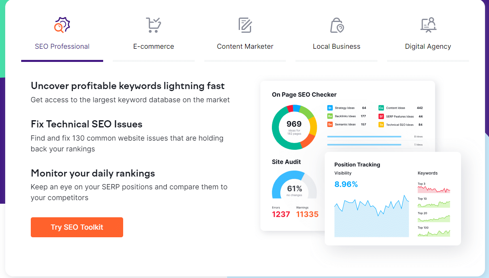Select the SERP Features Ideas 'Sf' icon
The height and width of the screenshot is (278, 489).
point(381,116)
